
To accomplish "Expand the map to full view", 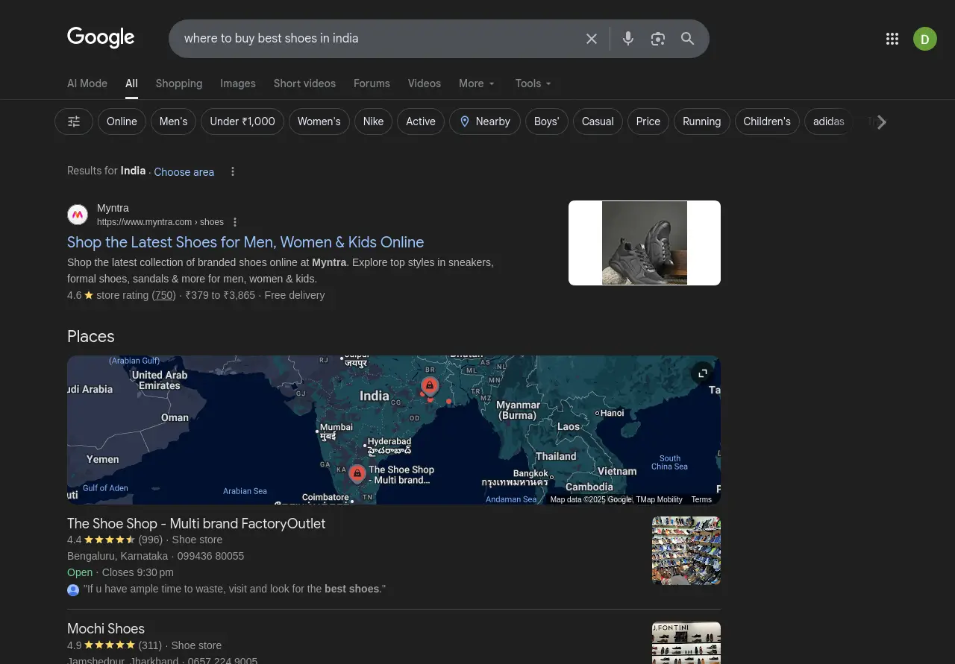I will pos(702,373).
